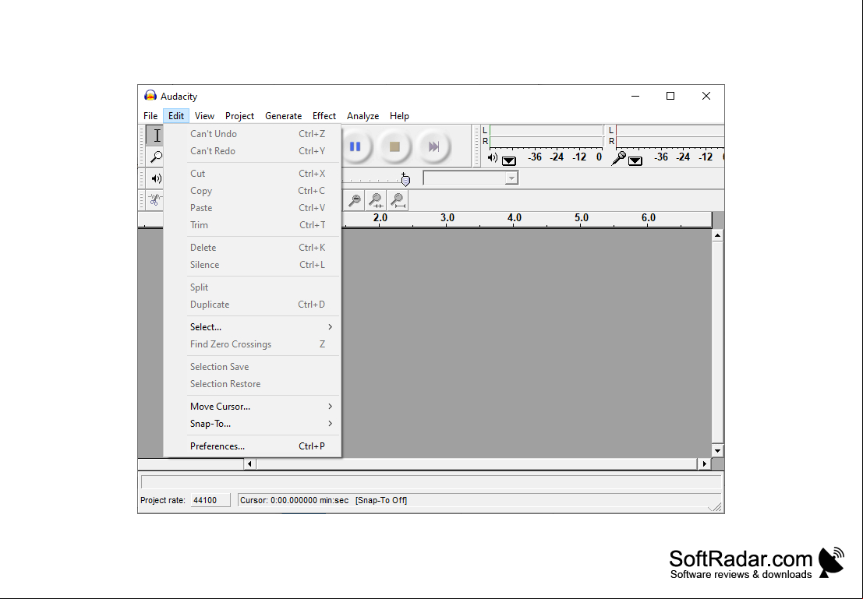The width and height of the screenshot is (863, 599).
Task: Stop playback with the Stop button
Action: click(x=394, y=146)
